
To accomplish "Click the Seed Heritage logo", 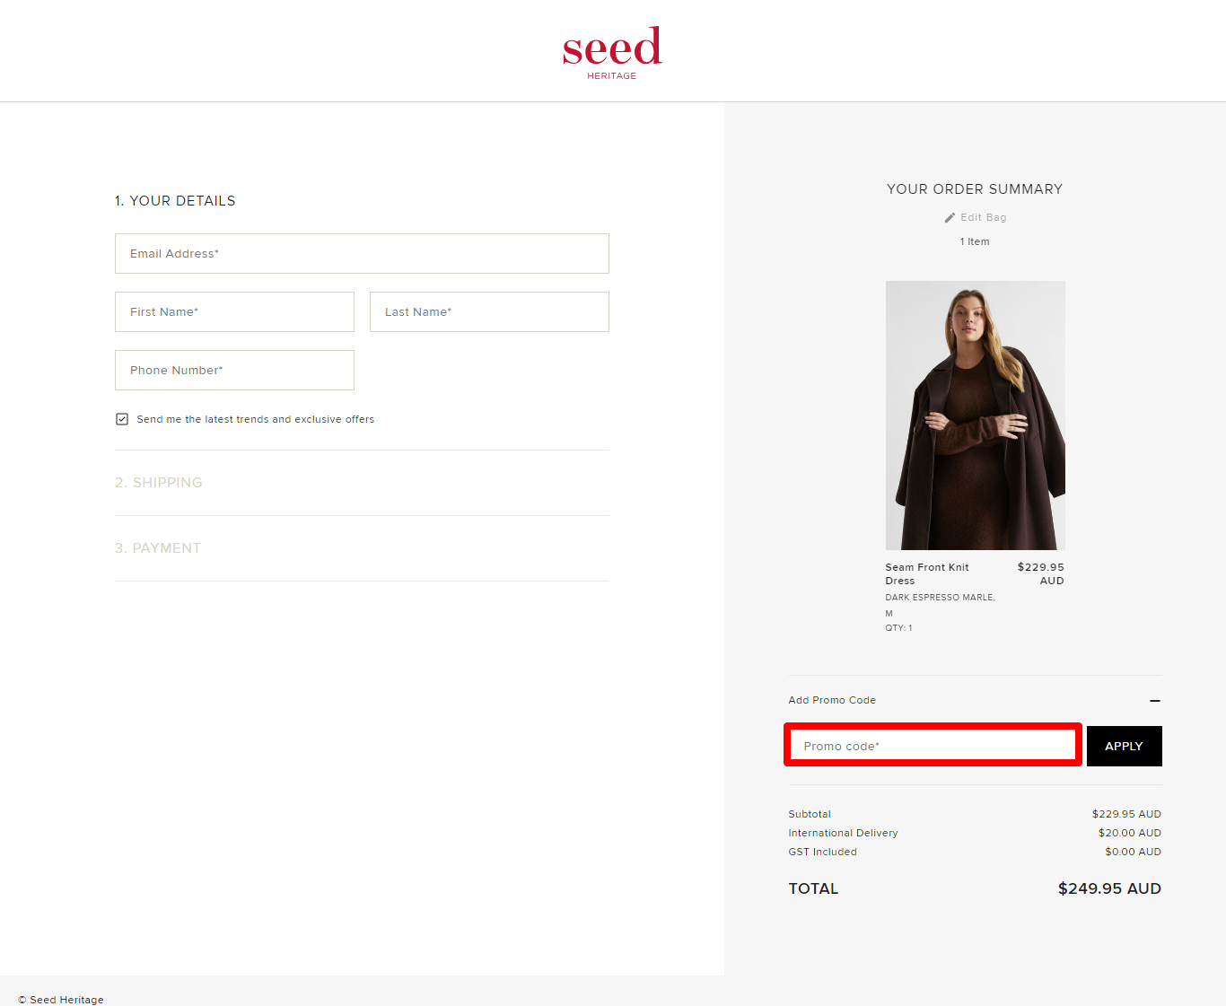I will pyautogui.click(x=612, y=52).
